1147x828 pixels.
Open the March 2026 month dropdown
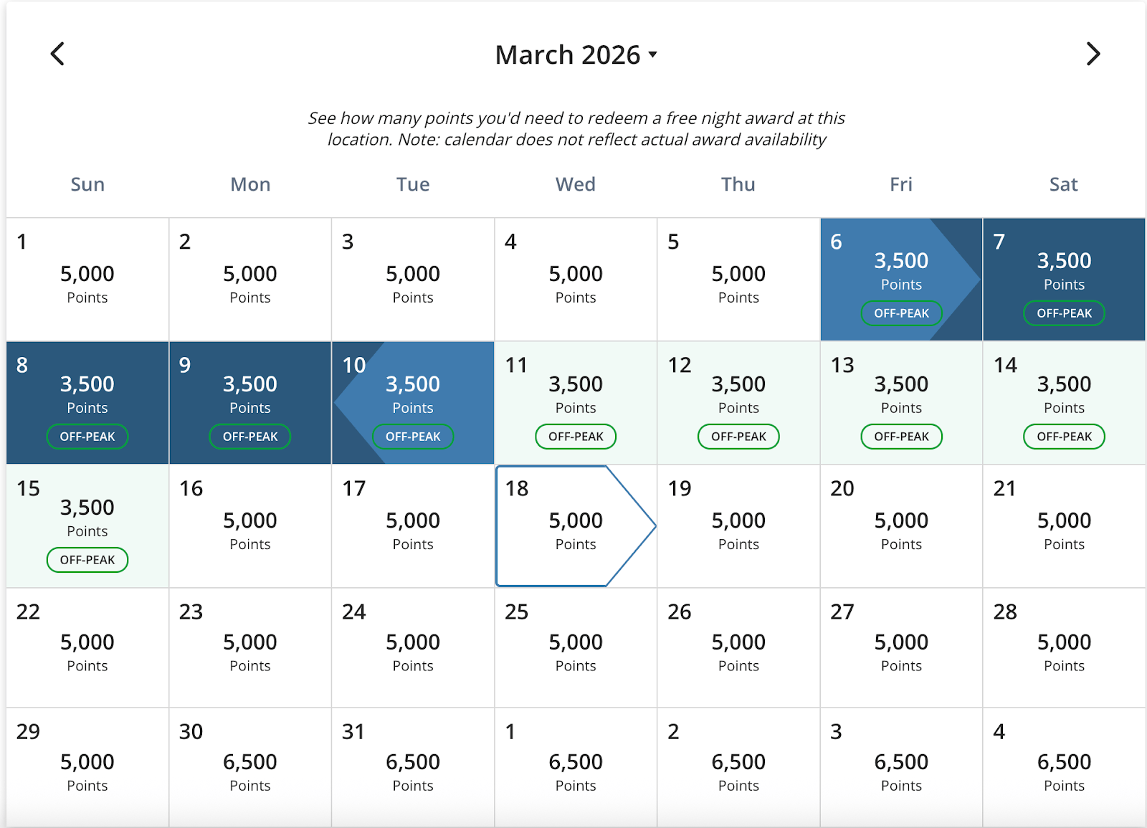tap(576, 54)
